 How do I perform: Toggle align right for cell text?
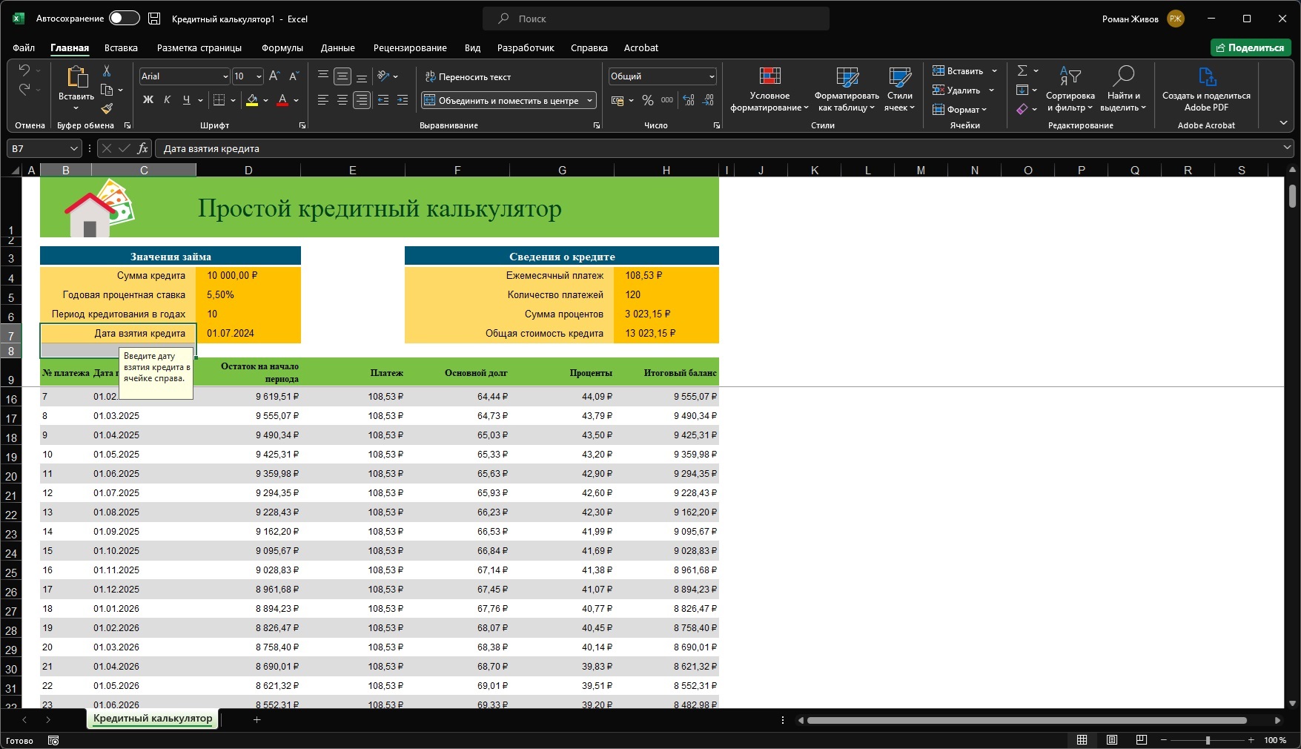362,100
